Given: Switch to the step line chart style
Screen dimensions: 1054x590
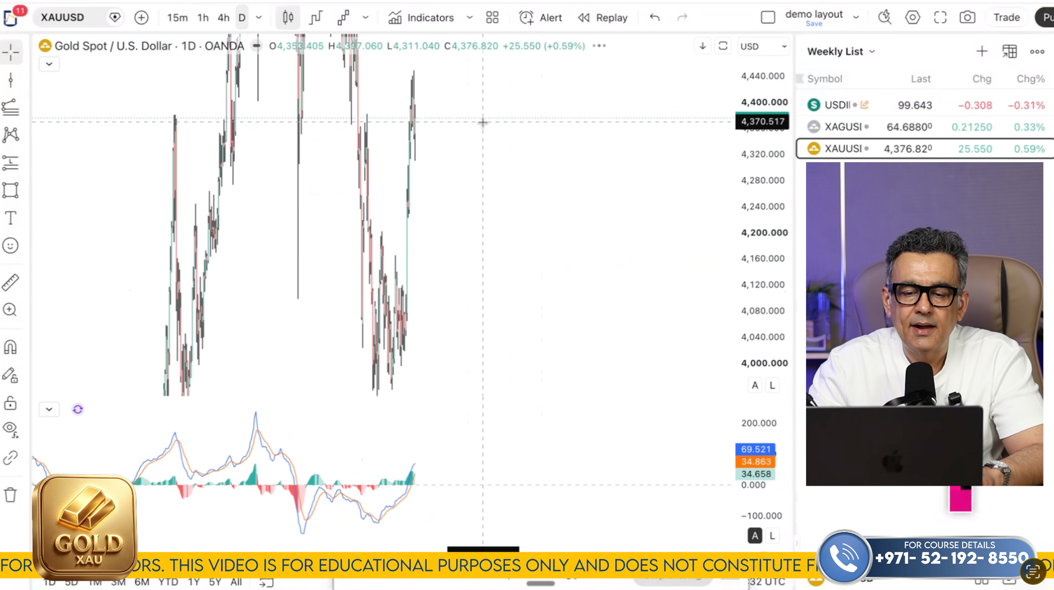Looking at the screenshot, I should click(x=316, y=18).
